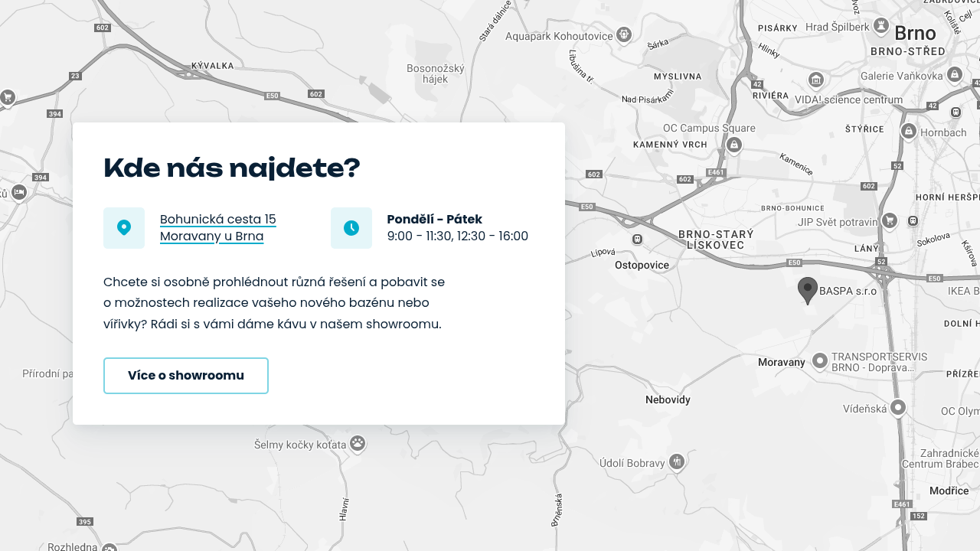The height and width of the screenshot is (551, 980).
Task: Click the Hrad Špilberk castle icon
Action: click(880, 26)
